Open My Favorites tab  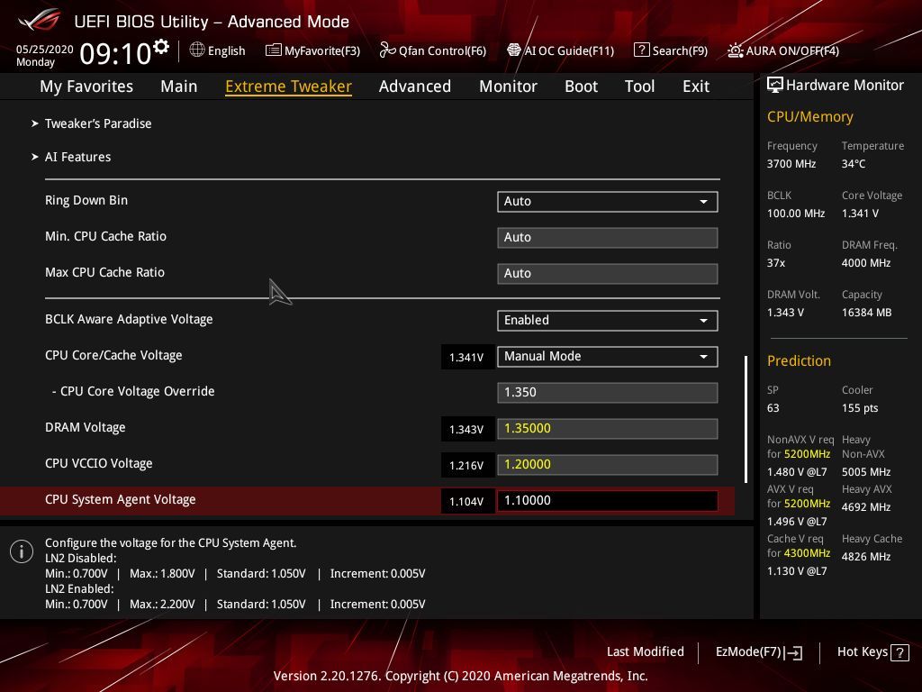(x=86, y=86)
